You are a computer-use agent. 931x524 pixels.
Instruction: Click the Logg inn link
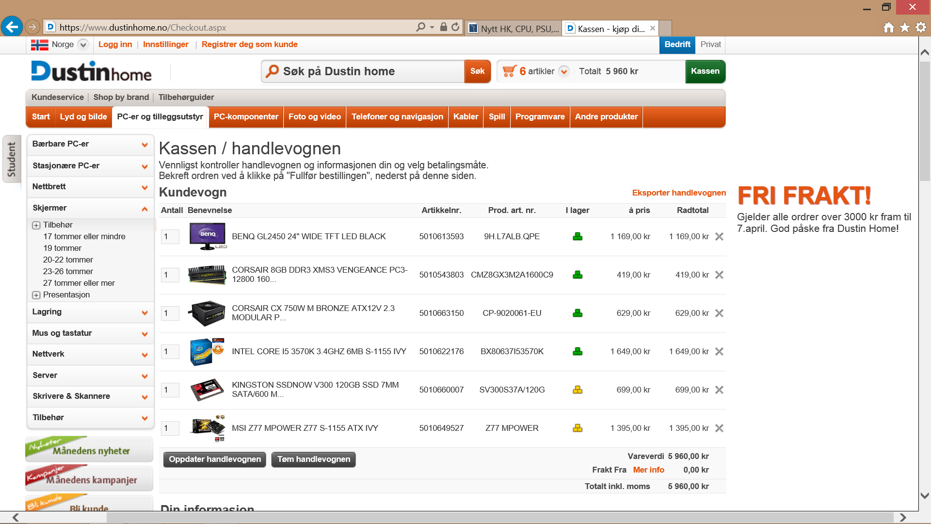pos(115,45)
